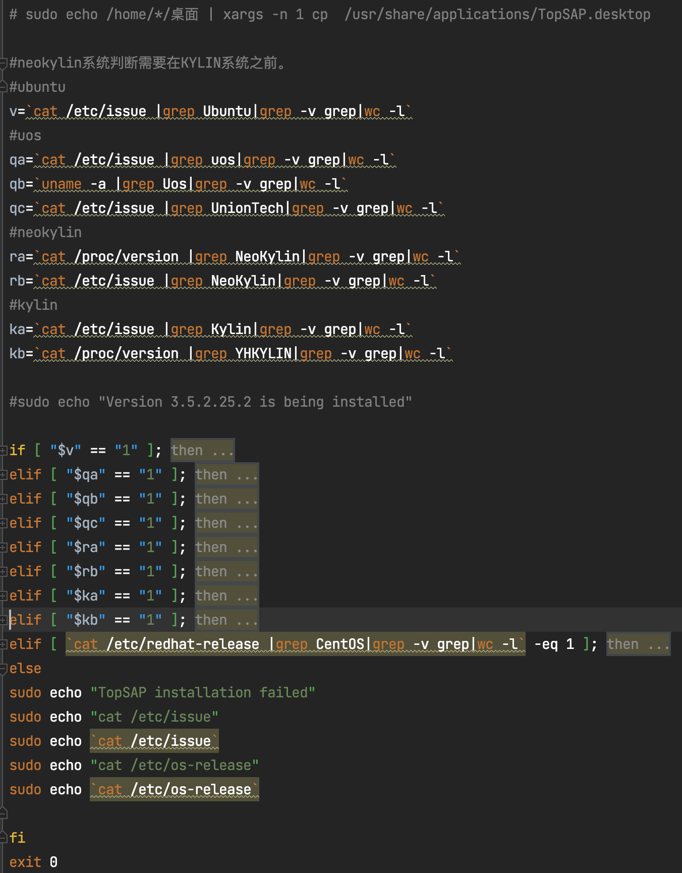Open folded "then ..." placeholder on CentOS elif line

point(638,644)
